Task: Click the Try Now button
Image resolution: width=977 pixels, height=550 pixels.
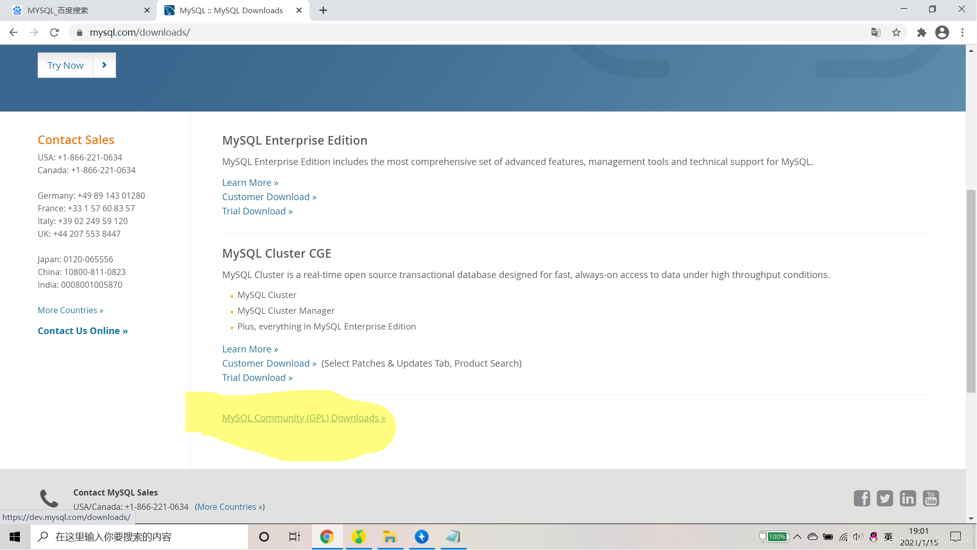Action: click(x=65, y=65)
